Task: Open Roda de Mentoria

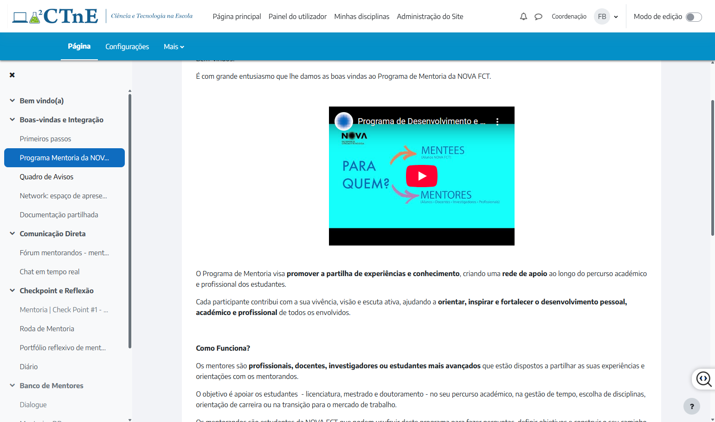Action: 47,328
